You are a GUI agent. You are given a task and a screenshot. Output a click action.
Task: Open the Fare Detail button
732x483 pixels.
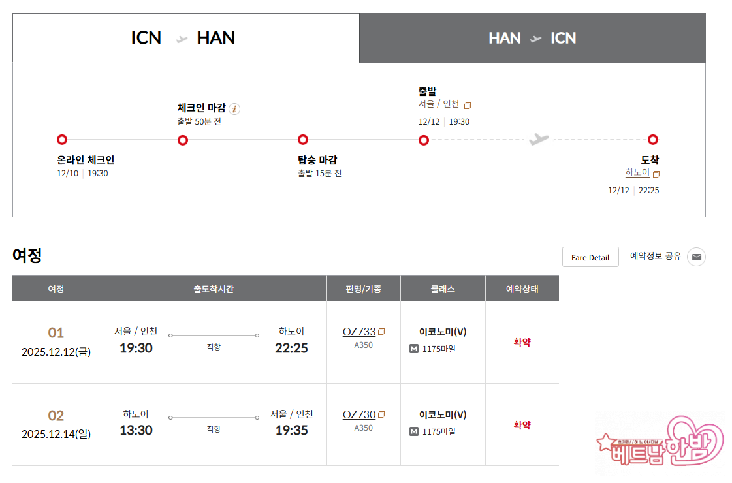coord(590,257)
